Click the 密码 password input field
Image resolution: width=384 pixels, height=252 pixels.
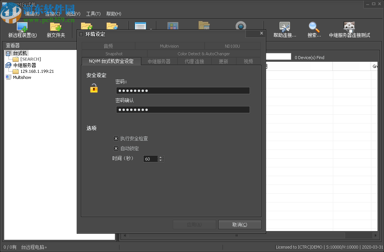tap(182, 90)
